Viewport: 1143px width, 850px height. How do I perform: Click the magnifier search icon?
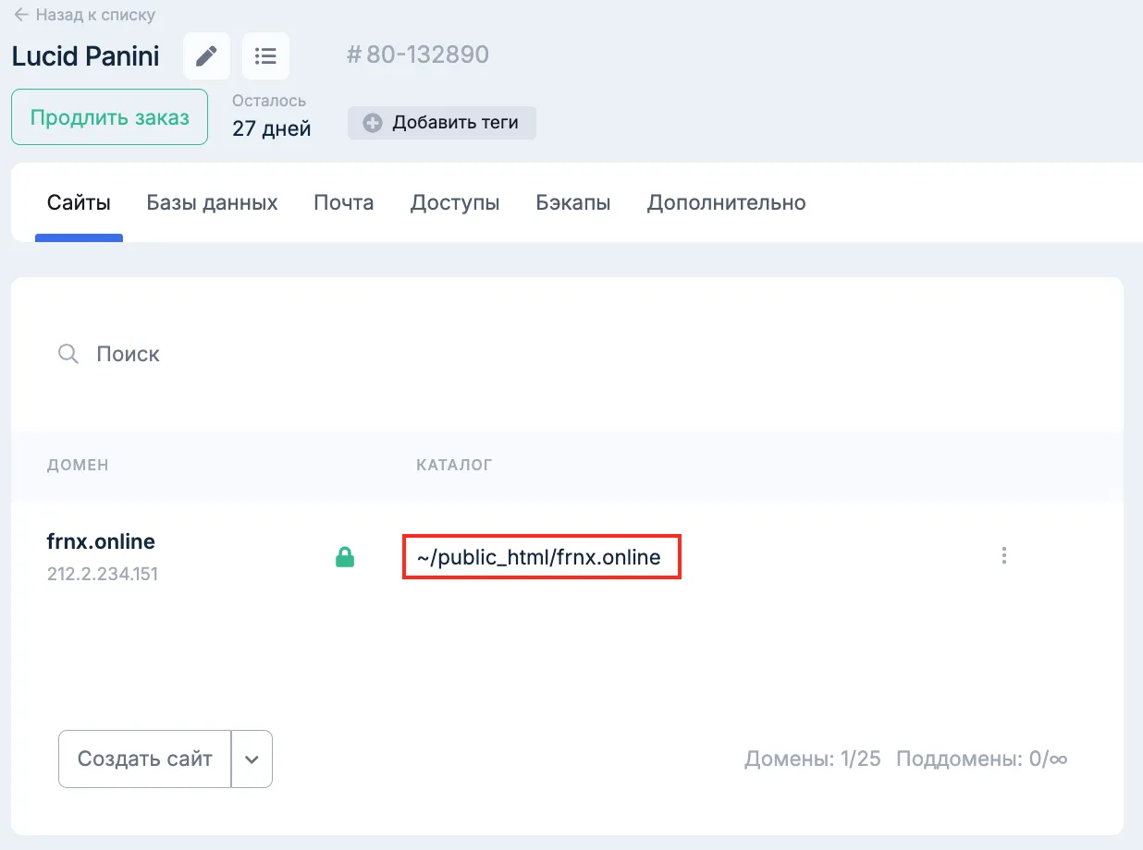(68, 354)
